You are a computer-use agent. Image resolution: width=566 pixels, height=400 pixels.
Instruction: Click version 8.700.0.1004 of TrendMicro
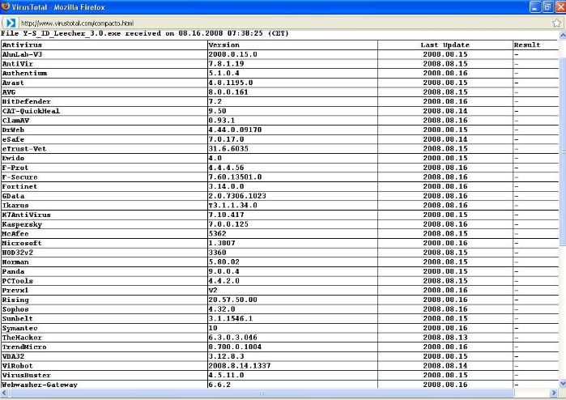click(x=235, y=347)
